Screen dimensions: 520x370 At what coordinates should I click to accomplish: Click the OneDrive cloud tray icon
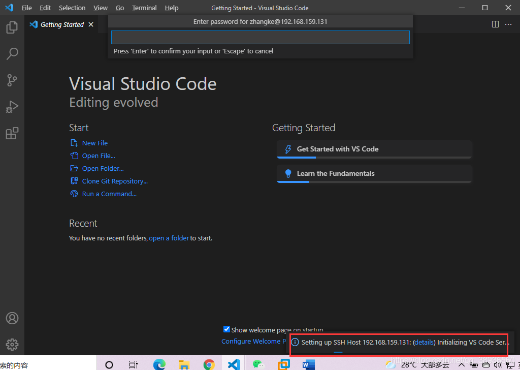click(x=486, y=365)
